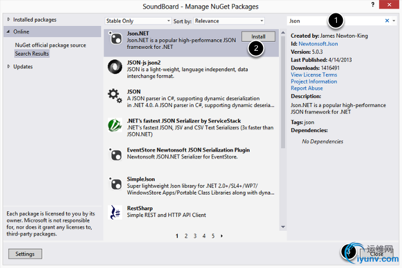Go to next results page arrow
402x268 pixels.
[222, 236]
